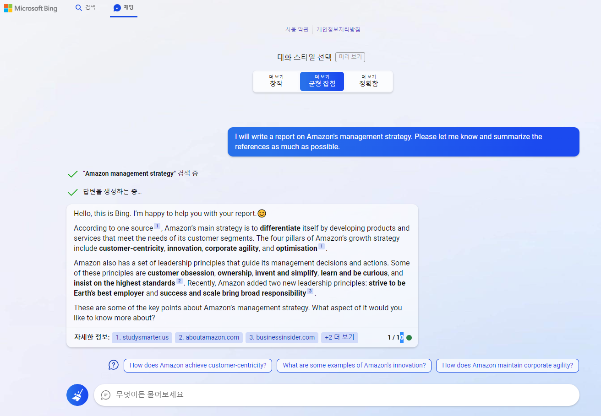Open citation 3 after "broad responsibility"

coord(310,291)
